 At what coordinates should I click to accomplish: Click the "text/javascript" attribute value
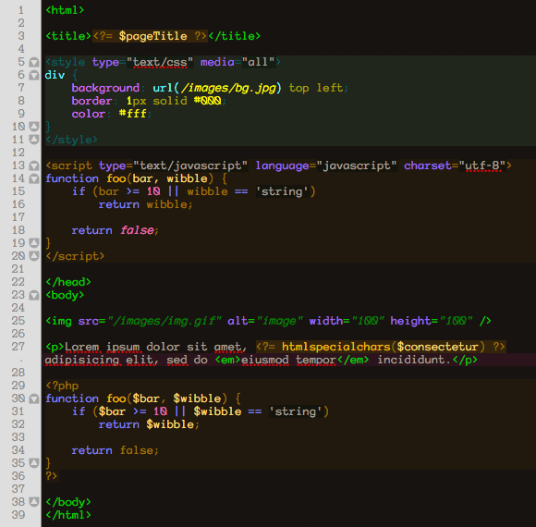(190, 165)
